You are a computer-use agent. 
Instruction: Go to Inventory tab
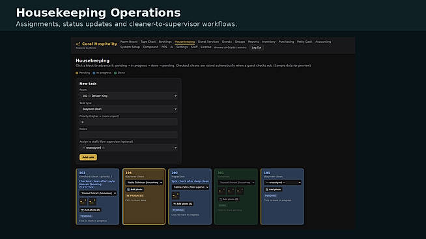point(269,42)
